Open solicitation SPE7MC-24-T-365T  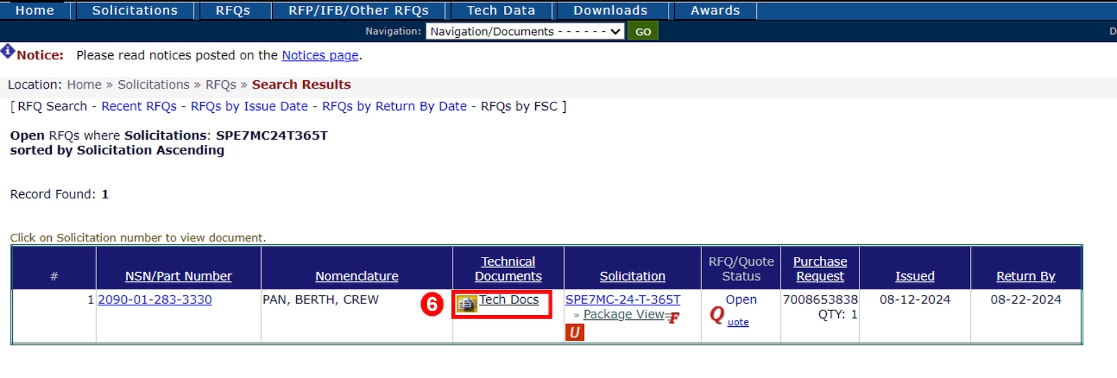(x=622, y=299)
